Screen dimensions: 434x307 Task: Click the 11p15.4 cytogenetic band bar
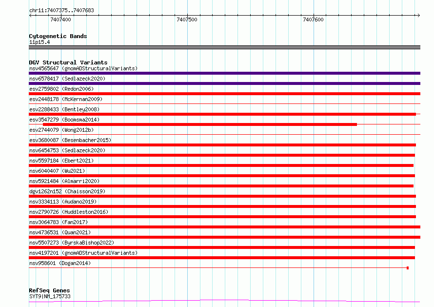coord(224,47)
